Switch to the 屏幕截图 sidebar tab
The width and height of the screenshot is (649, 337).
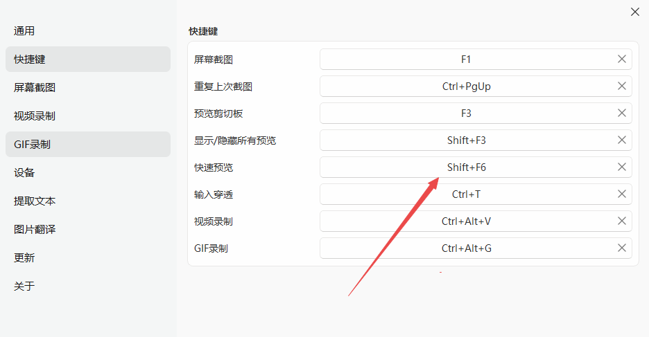pos(35,88)
